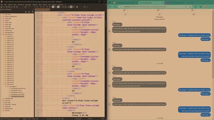Image resolution: width=214 pixels, height=120 pixels.
Task: Open the File menu
Action: [2, 5]
